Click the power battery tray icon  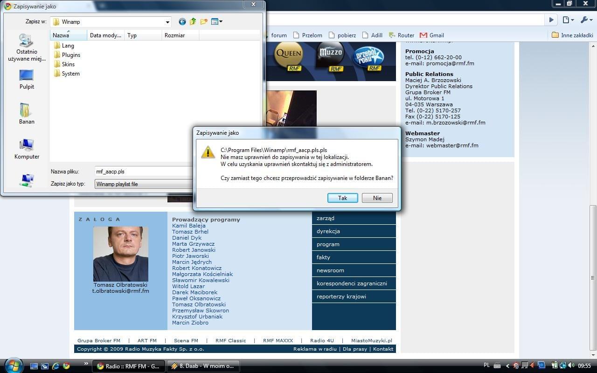555,366
